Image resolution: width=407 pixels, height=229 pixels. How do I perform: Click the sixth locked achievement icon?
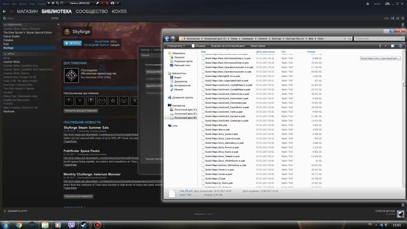(124, 101)
